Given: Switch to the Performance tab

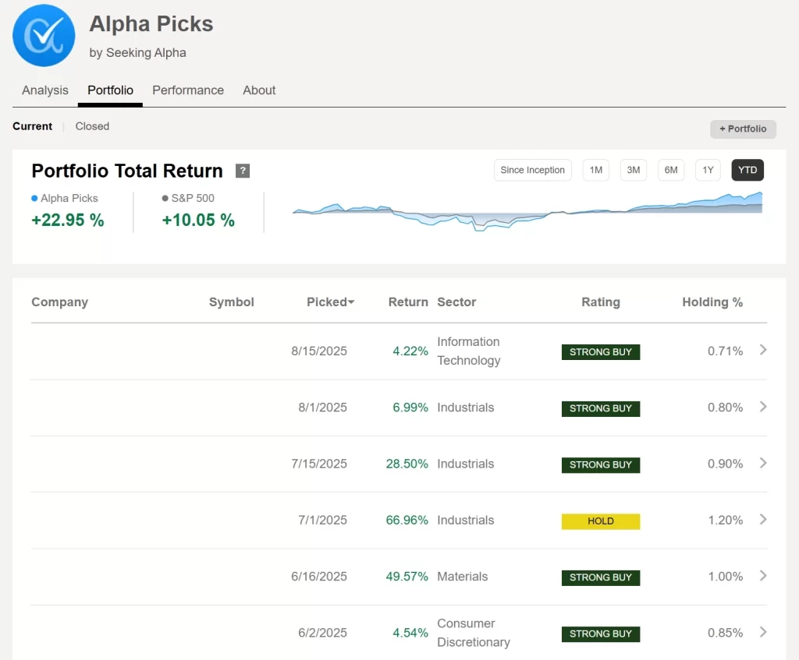Looking at the screenshot, I should tap(188, 90).
